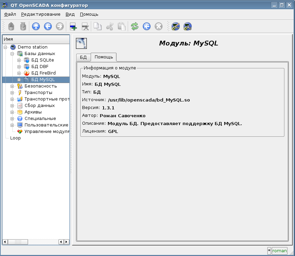Click the Paste item clipboard icon
This screenshot has height=256, width=295.
pos(122,26)
